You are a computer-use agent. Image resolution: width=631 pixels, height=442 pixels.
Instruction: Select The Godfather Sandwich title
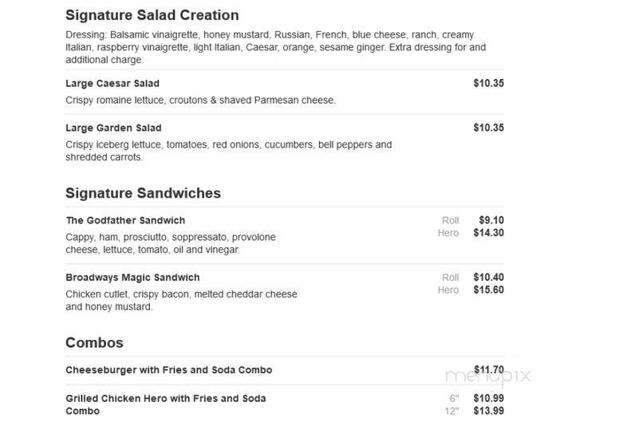click(125, 220)
